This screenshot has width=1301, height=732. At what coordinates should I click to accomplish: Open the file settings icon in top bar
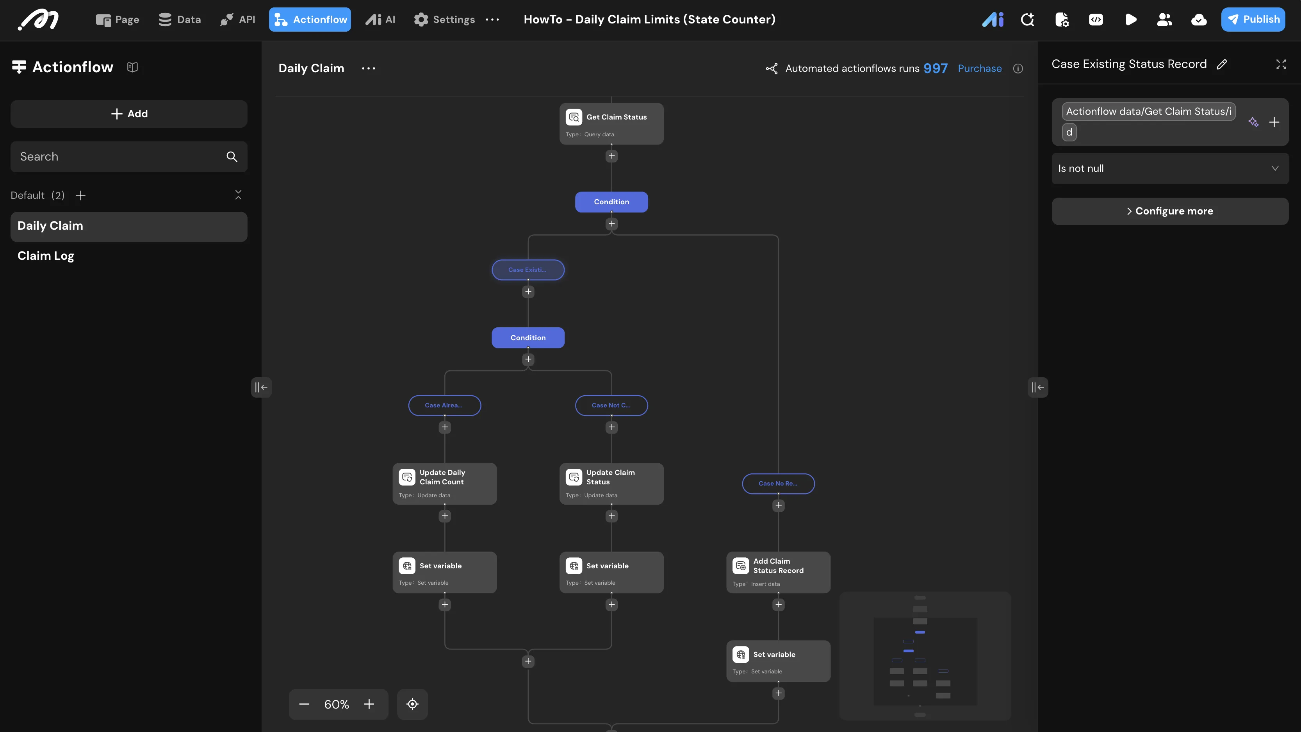coord(1062,20)
